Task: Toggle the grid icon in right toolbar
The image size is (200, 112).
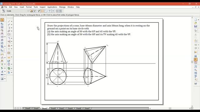Action: coord(196,56)
